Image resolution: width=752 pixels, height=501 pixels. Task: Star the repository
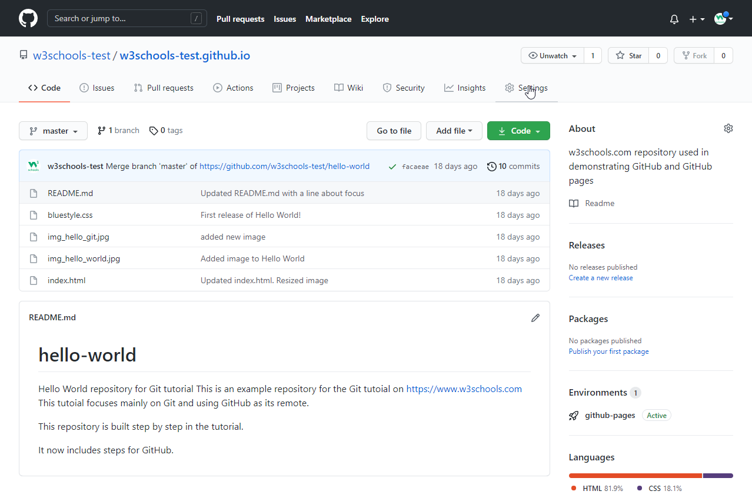[x=628, y=55]
